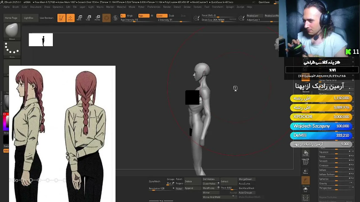Screen dimensions: 360x202
Task: Adjust the Spherize deformation slider
Action: (x=336, y=179)
